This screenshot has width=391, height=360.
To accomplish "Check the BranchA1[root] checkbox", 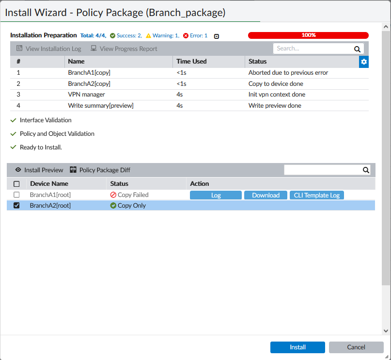I will (16, 195).
